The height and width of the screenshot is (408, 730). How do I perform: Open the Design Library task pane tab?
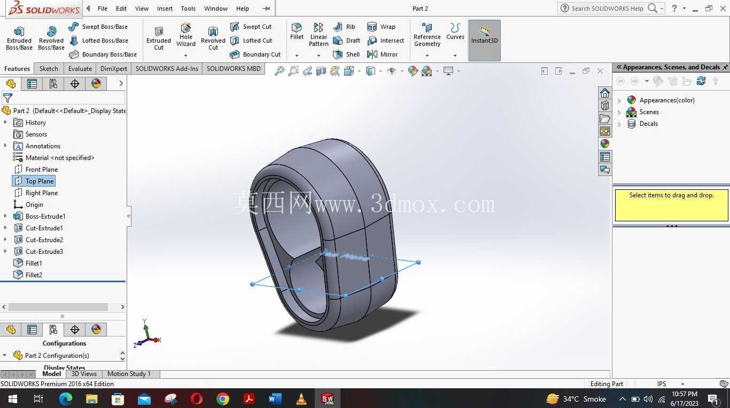click(605, 106)
